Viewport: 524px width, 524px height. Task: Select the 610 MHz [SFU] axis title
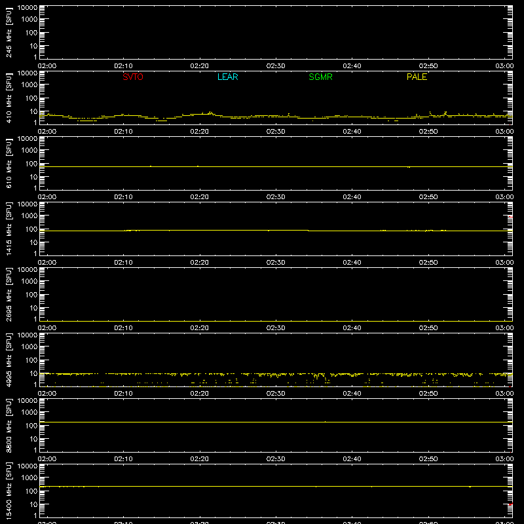tap(9, 163)
